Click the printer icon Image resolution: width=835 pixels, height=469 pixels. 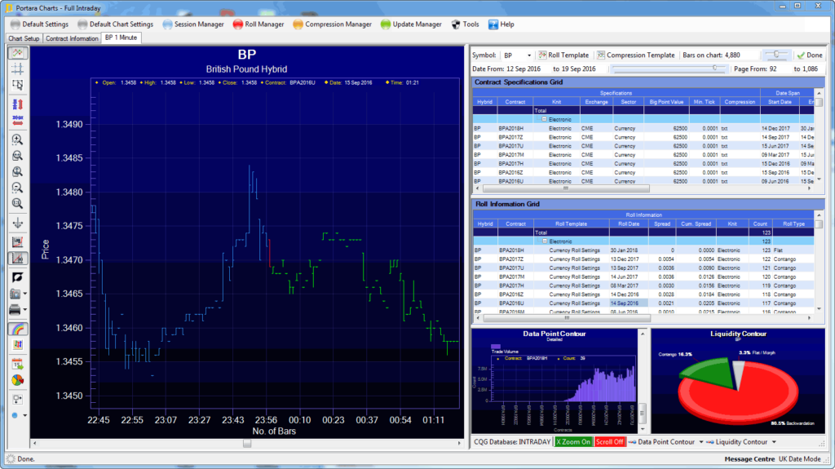(x=15, y=310)
